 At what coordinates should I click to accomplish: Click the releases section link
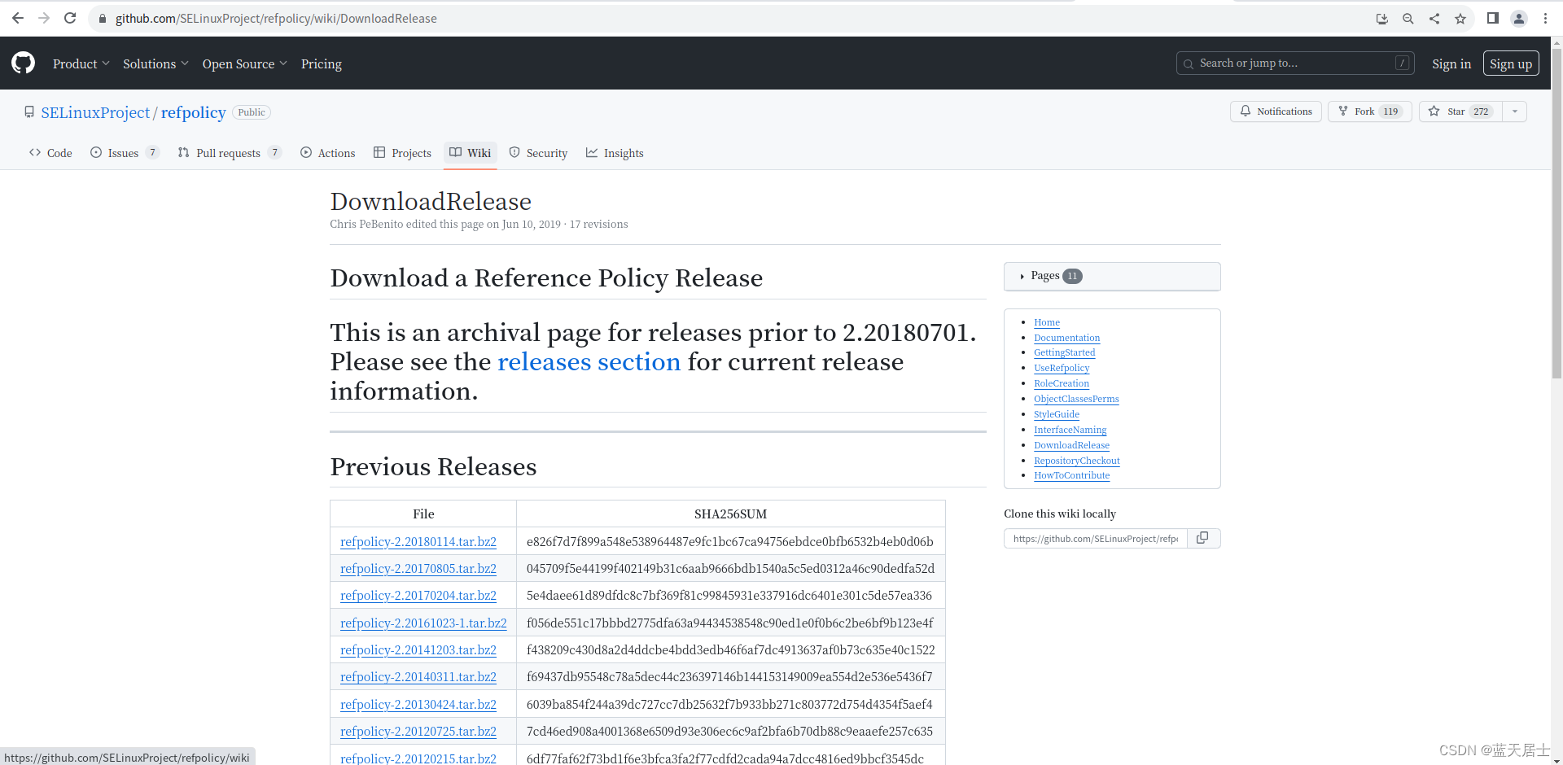click(x=589, y=362)
